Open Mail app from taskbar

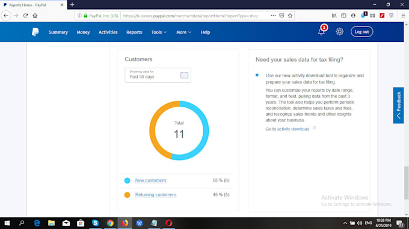coord(66,223)
